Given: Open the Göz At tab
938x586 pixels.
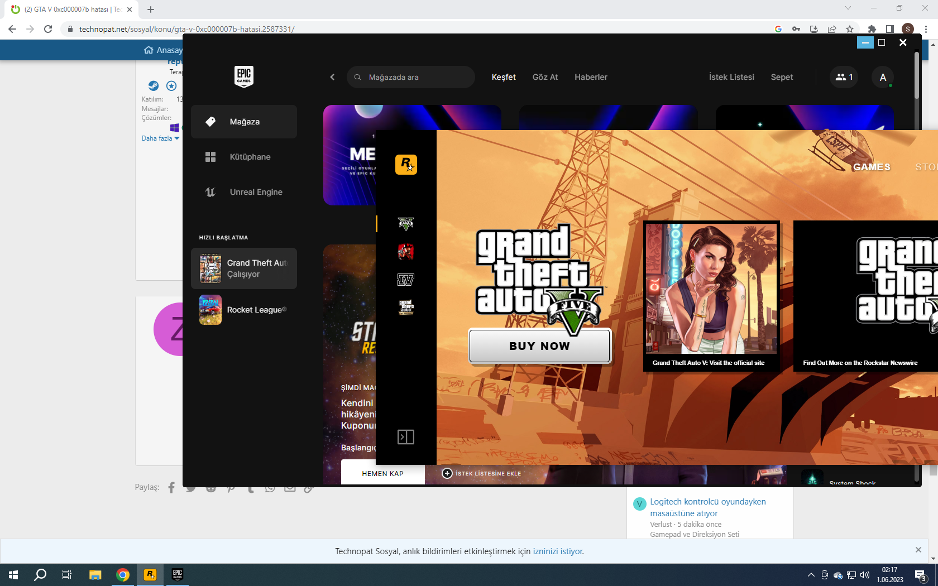Looking at the screenshot, I should point(545,77).
